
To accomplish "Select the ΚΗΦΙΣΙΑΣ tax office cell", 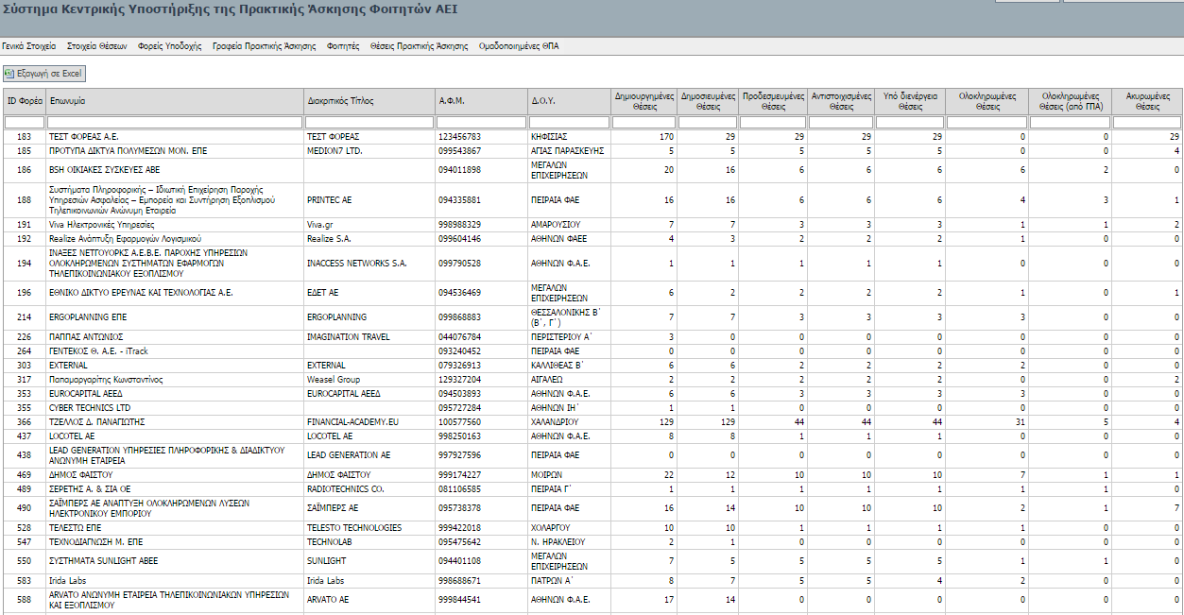I will (x=569, y=137).
